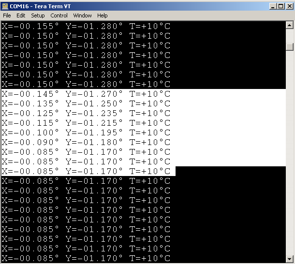This screenshot has height=264, width=295.
Task: Open the Help menu
Action: tap(103, 15)
